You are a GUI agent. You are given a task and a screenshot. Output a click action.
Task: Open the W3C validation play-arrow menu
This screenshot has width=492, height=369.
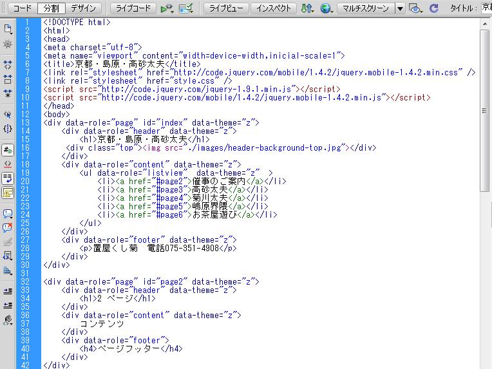[167, 8]
